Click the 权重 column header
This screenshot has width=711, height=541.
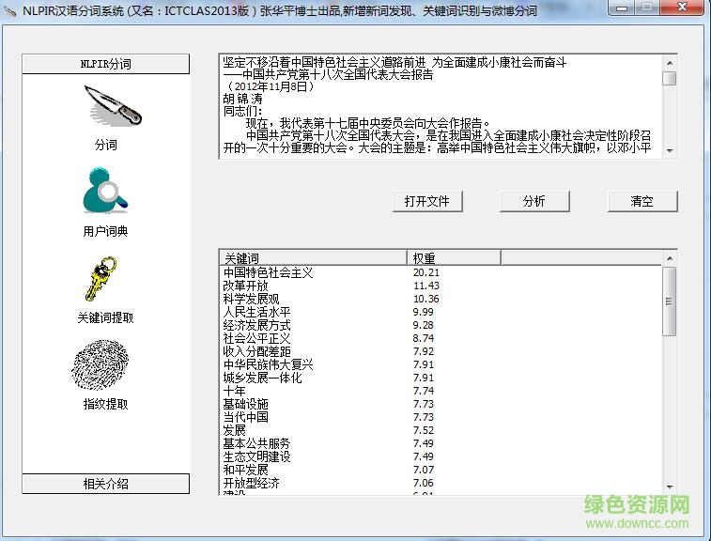coord(454,258)
